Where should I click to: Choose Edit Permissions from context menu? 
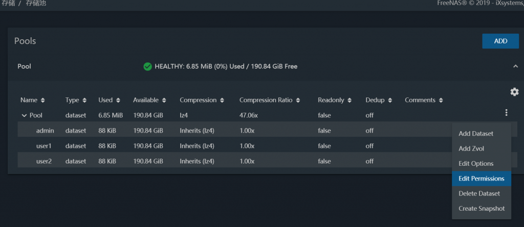click(481, 179)
